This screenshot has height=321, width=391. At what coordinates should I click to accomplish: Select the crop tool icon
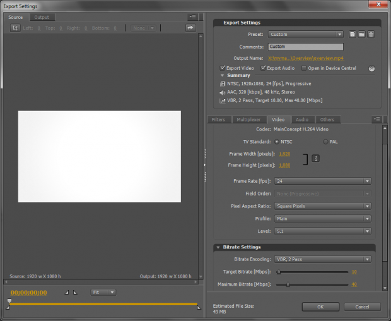click(15, 28)
